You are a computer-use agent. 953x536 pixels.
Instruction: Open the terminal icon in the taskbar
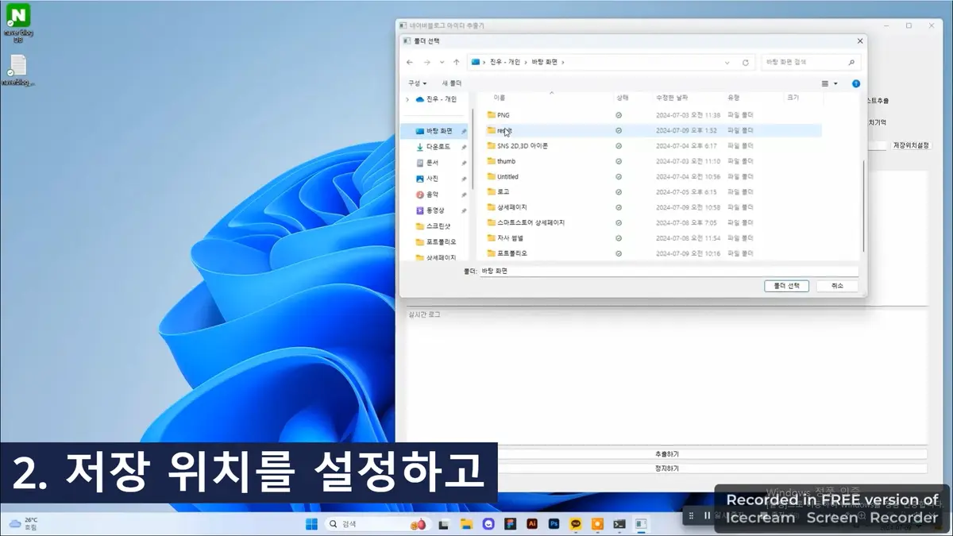pyautogui.click(x=619, y=524)
